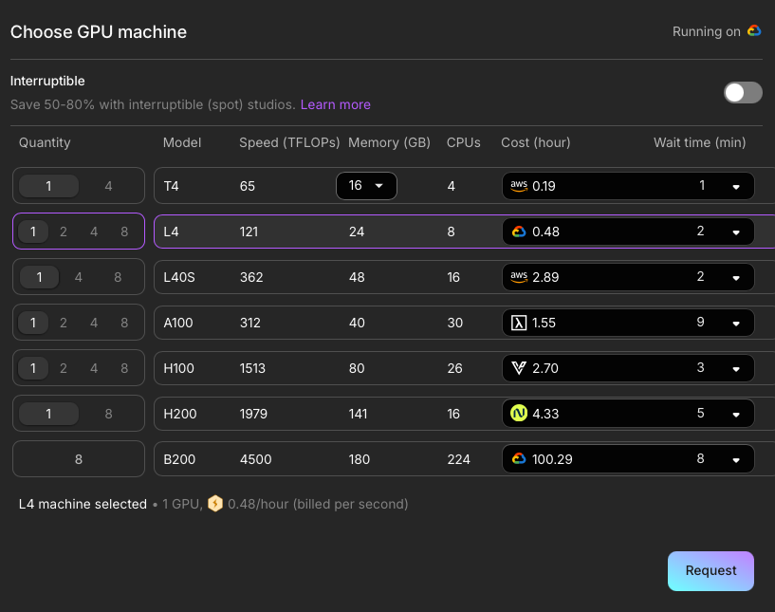Click the Lambda logo in A100 cost cell
Screen dimensions: 775x612
[x=519, y=323]
